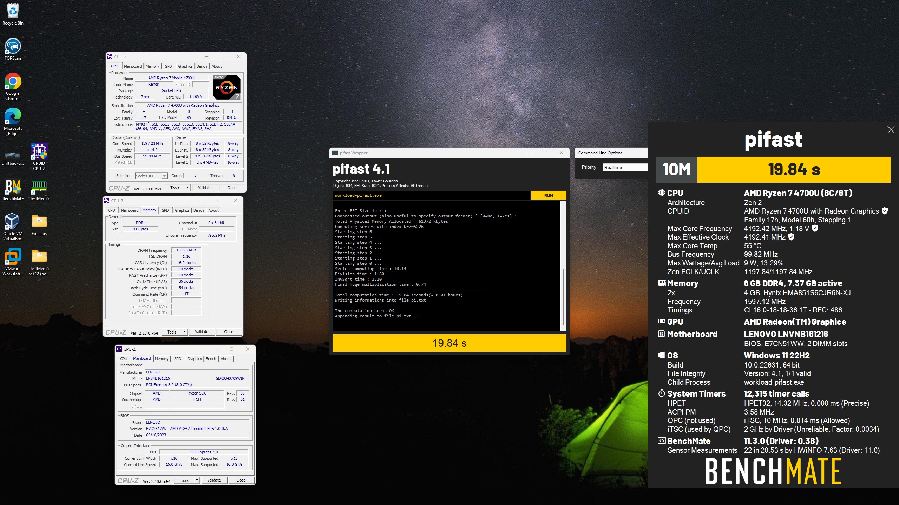The width and height of the screenshot is (899, 505).
Task: Click the CPU name field AMD Ryzen 7 Mobile 4700U
Action: pos(171,78)
